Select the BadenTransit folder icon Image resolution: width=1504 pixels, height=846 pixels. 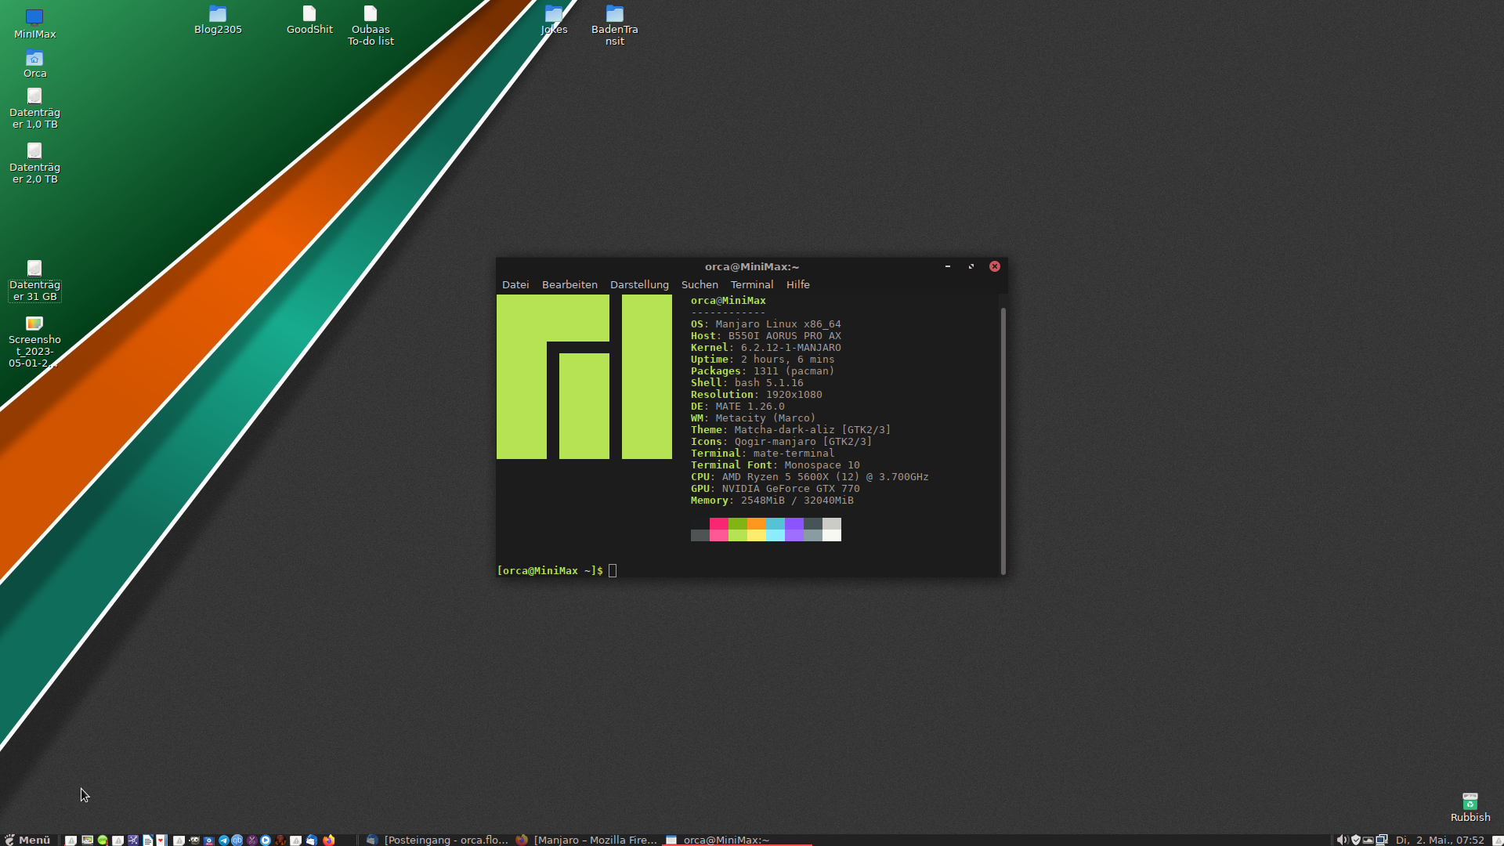615,25
